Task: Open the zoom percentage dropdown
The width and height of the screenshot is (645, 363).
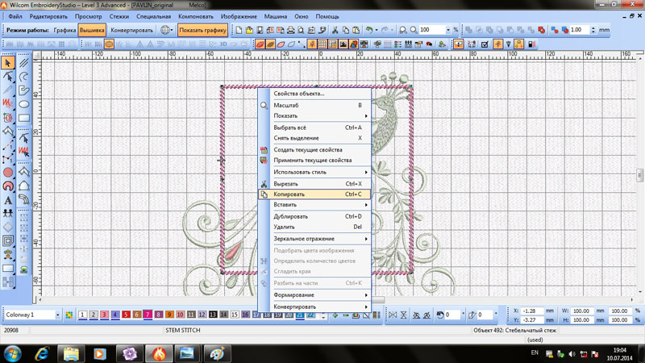Action: pos(447,31)
